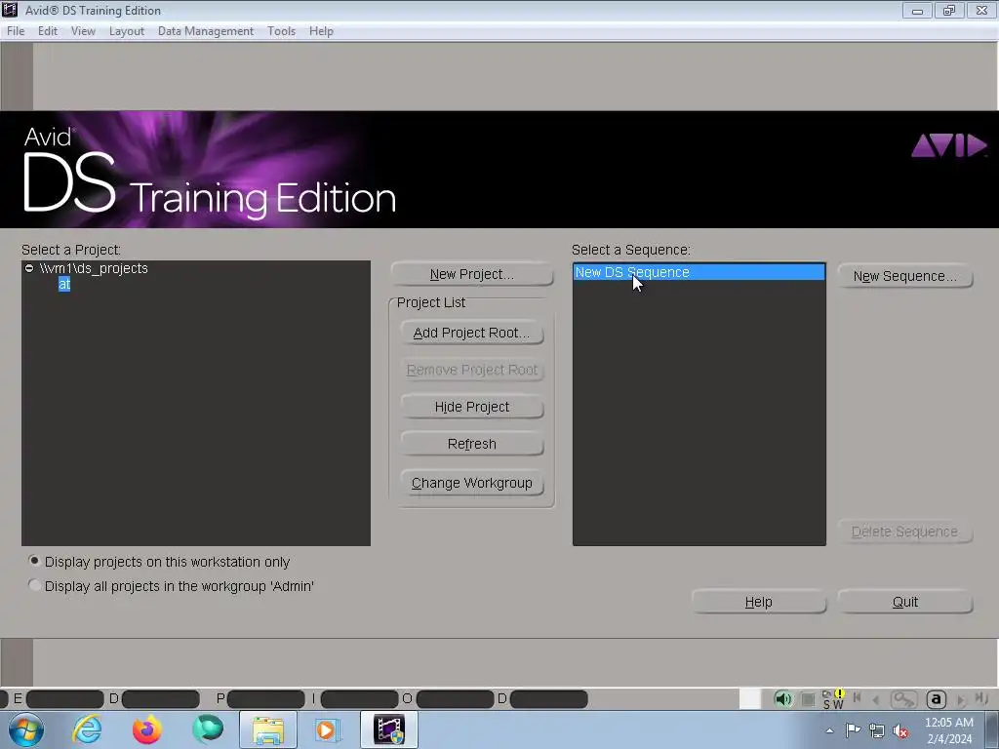
Task: Show hidden system tray icons
Action: [829, 730]
